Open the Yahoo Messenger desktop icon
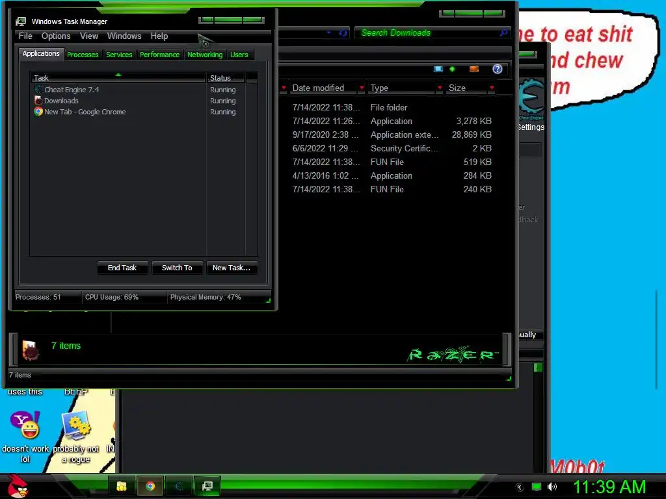666x499 pixels. pos(25,425)
